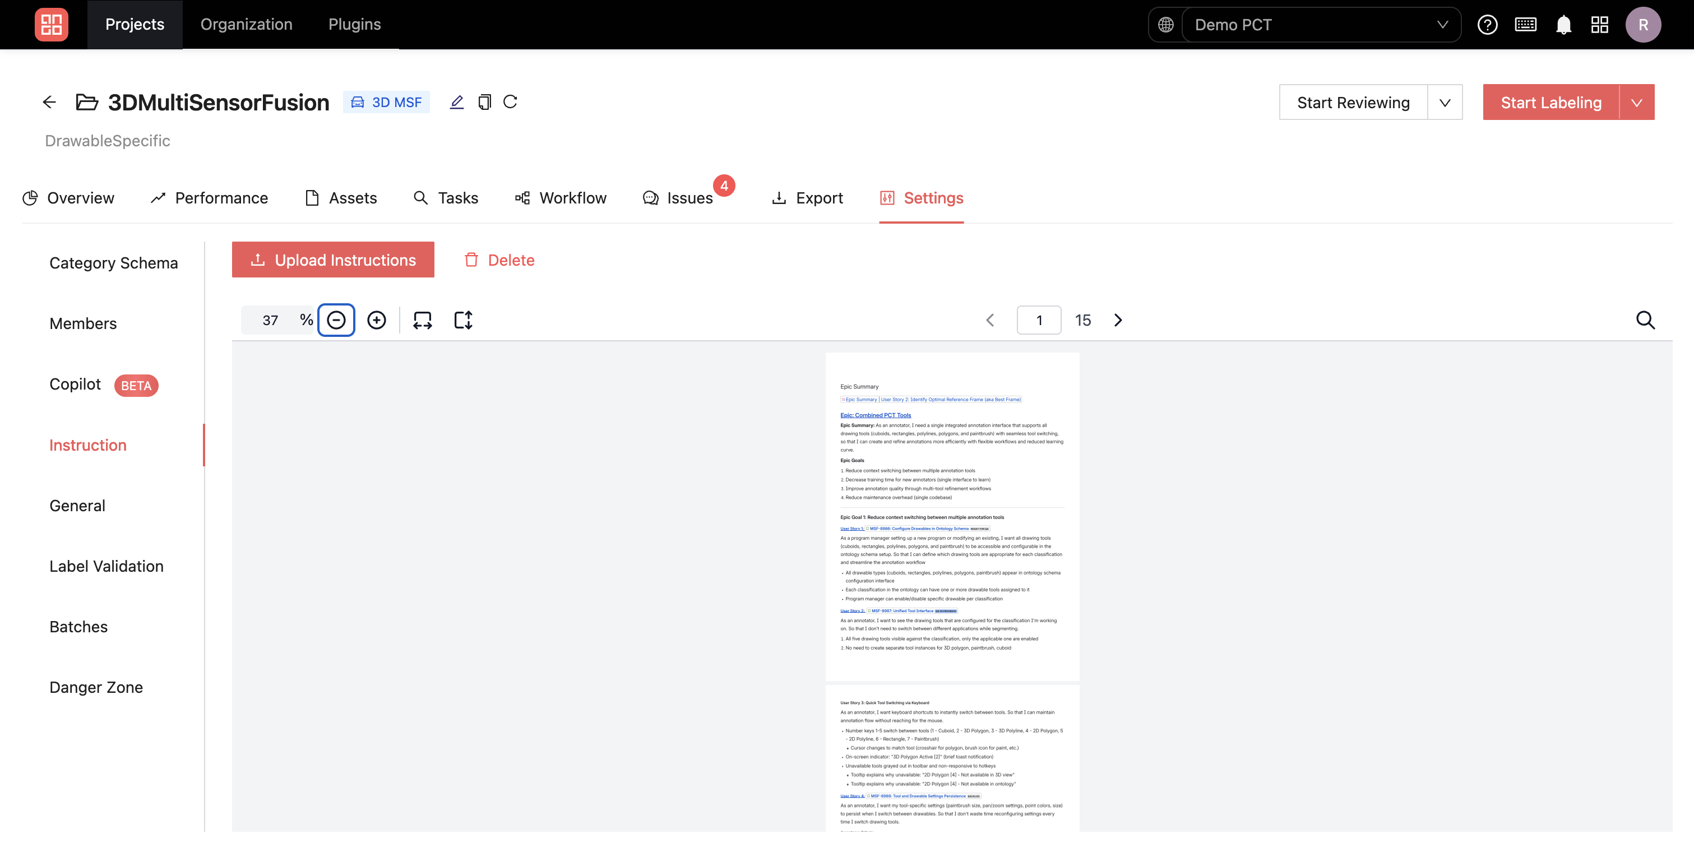Expand Start Labeling dropdown arrow

tap(1636, 103)
